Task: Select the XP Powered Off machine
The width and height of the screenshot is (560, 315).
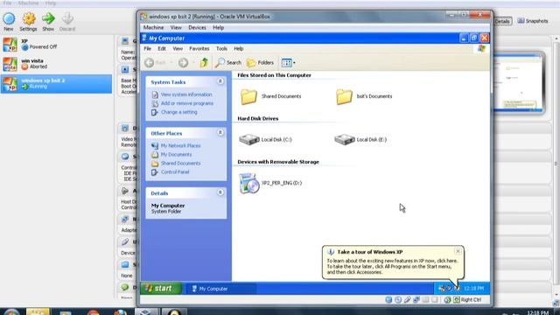Action: click(56, 45)
